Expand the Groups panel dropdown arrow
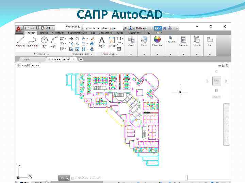245x183 pixels. tap(170, 54)
